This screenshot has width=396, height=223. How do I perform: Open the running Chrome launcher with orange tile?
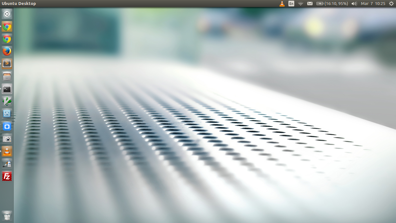point(7,26)
